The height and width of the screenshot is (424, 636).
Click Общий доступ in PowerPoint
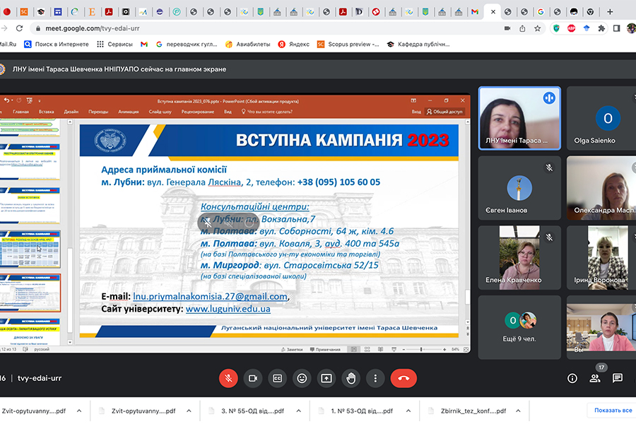444,112
